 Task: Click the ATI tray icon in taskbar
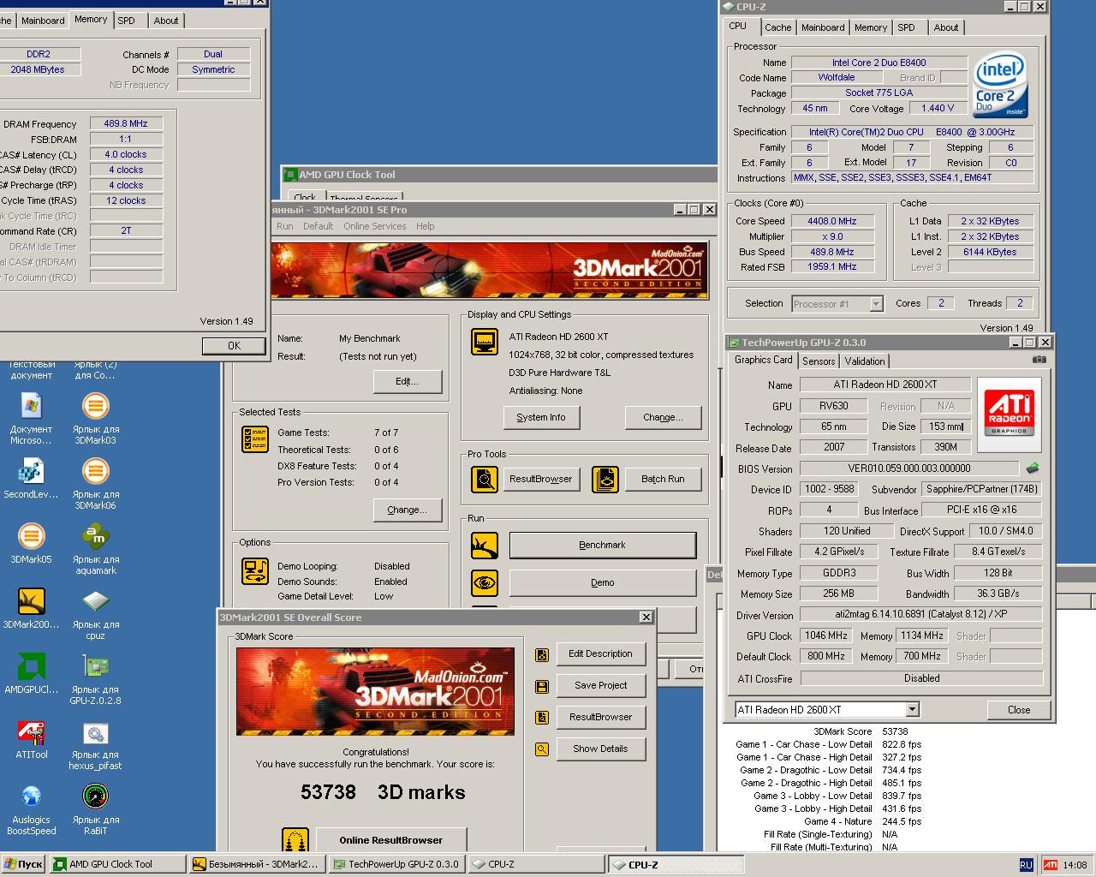(x=1050, y=865)
